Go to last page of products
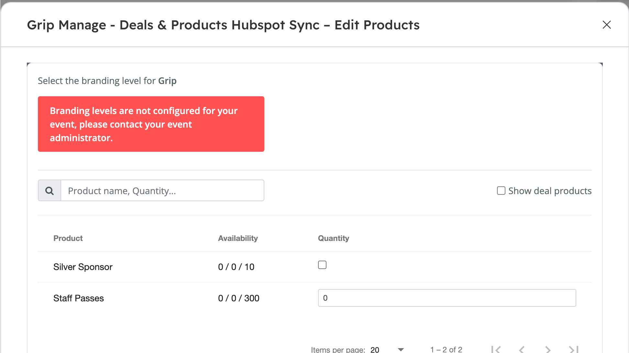The image size is (629, 353). click(x=573, y=349)
